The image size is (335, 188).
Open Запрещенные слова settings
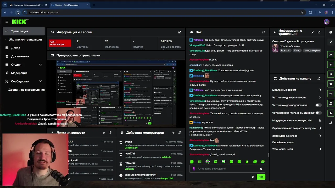pyautogui.click(x=297, y=136)
